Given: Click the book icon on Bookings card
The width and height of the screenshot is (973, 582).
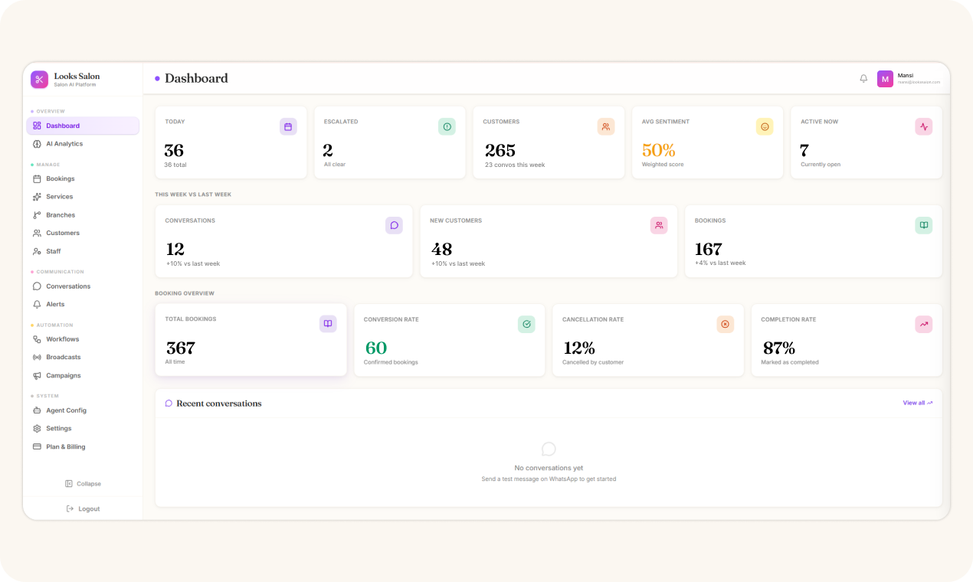Looking at the screenshot, I should pyautogui.click(x=924, y=225).
